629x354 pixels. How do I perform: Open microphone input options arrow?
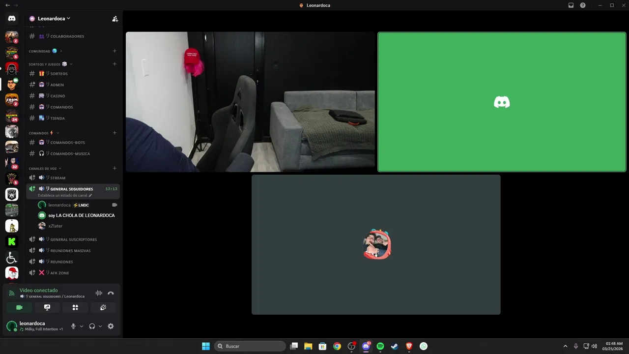tap(82, 326)
